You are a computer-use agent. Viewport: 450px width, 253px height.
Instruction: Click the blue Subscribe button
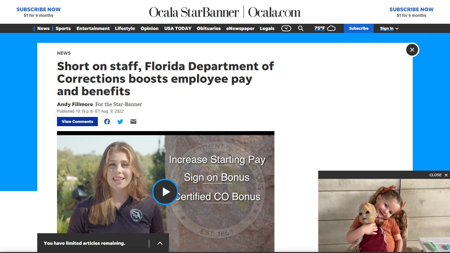coord(359,28)
